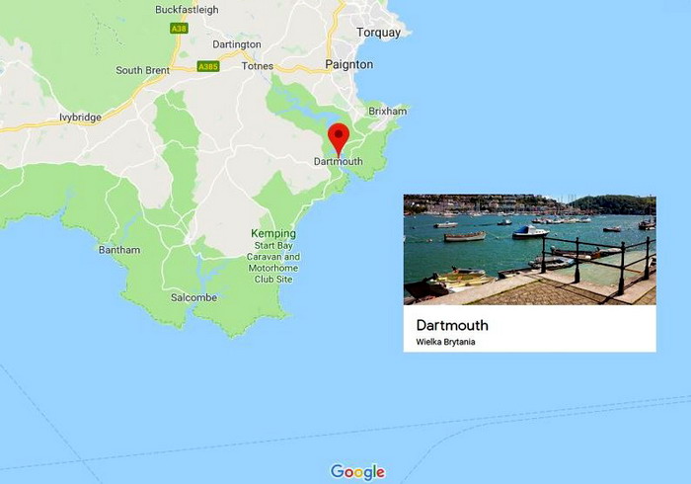Click the Dartmouth label below the pin

[x=338, y=162]
